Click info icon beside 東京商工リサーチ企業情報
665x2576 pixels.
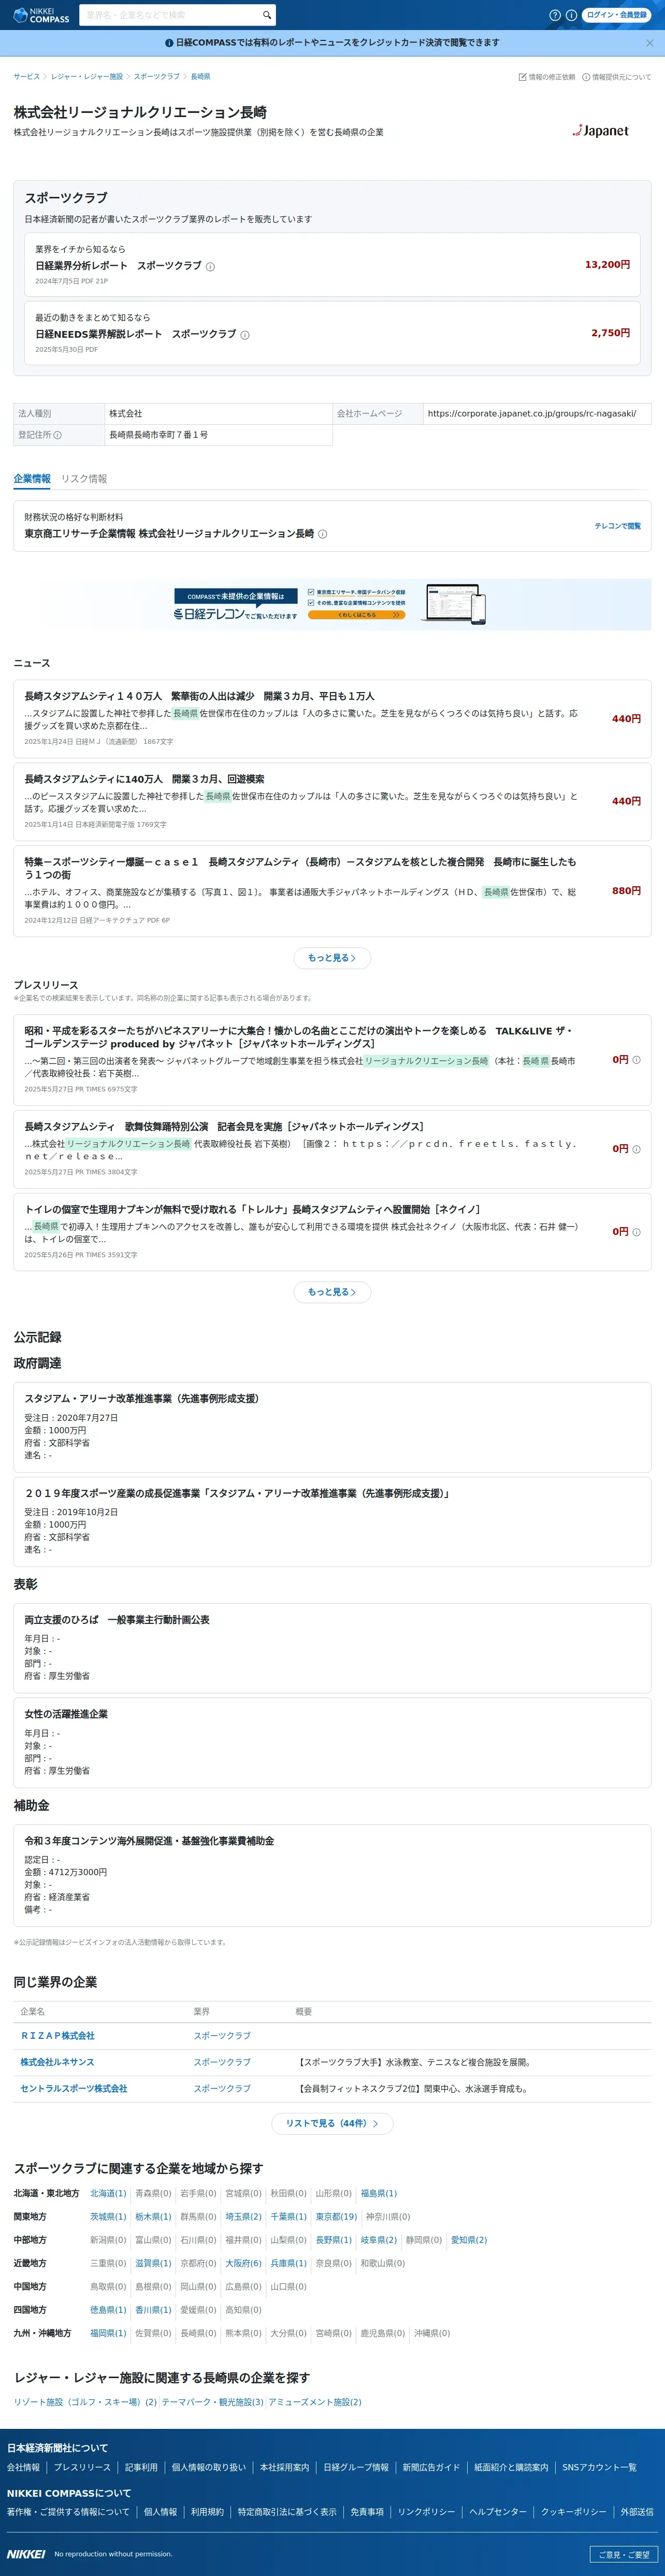(322, 534)
